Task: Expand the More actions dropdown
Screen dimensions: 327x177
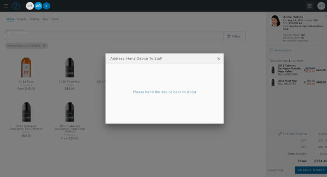Action: (x=280, y=50)
